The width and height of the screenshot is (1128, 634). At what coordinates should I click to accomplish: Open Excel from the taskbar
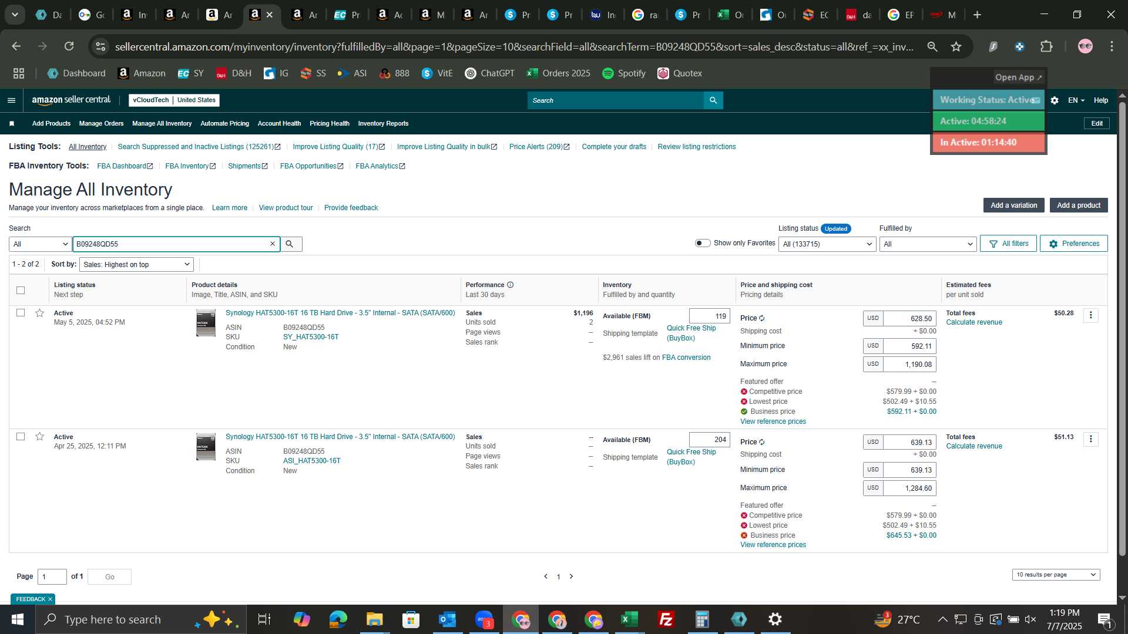629,619
